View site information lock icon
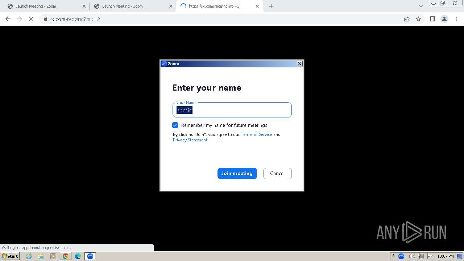 point(46,19)
